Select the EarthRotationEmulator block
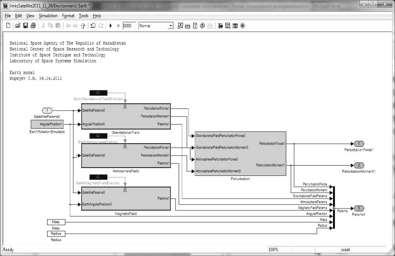 (x=47, y=124)
